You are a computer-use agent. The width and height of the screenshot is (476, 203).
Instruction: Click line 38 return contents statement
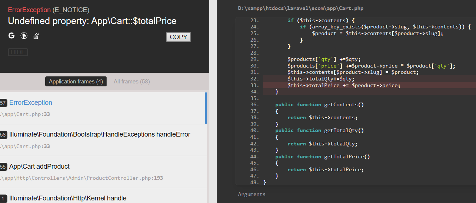(323, 117)
